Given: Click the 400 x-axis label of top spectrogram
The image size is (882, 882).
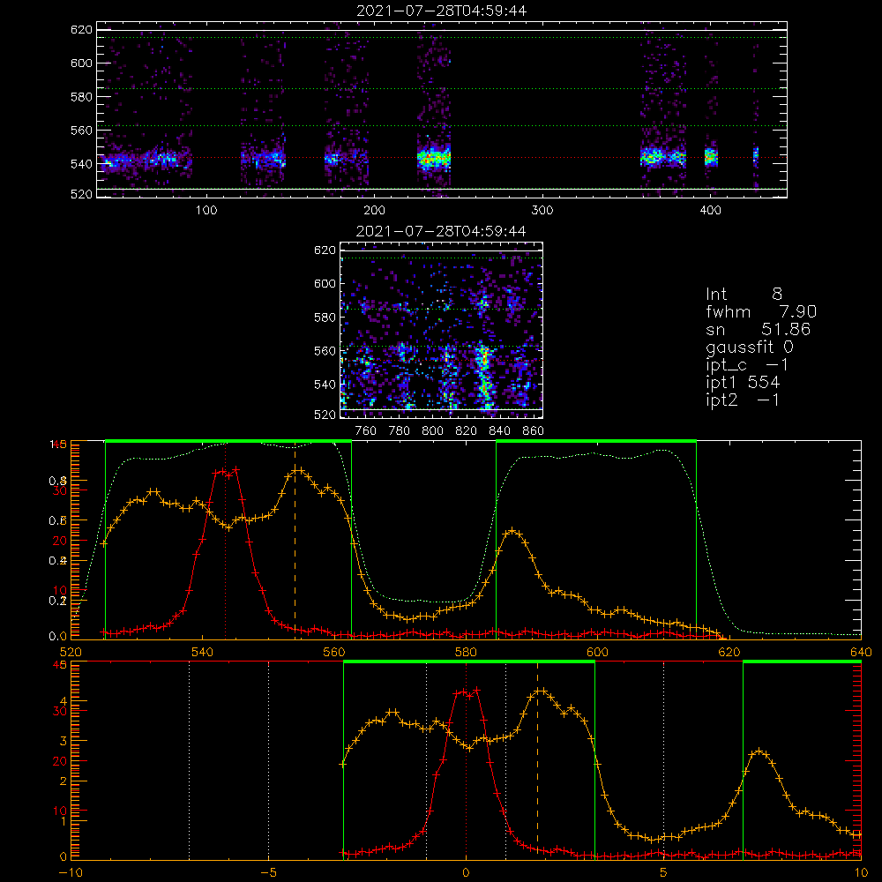Looking at the screenshot, I should click(x=710, y=211).
